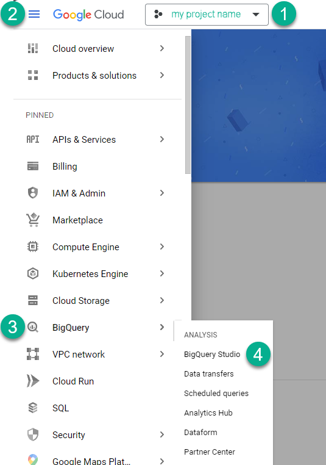The height and width of the screenshot is (465, 326).
Task: Click the Google Maps Platform pin icon
Action: click(33, 460)
